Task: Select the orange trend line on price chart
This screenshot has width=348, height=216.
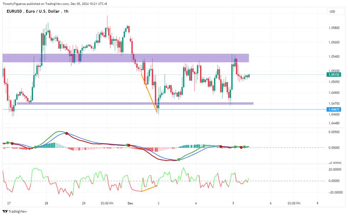Action: [x=149, y=93]
